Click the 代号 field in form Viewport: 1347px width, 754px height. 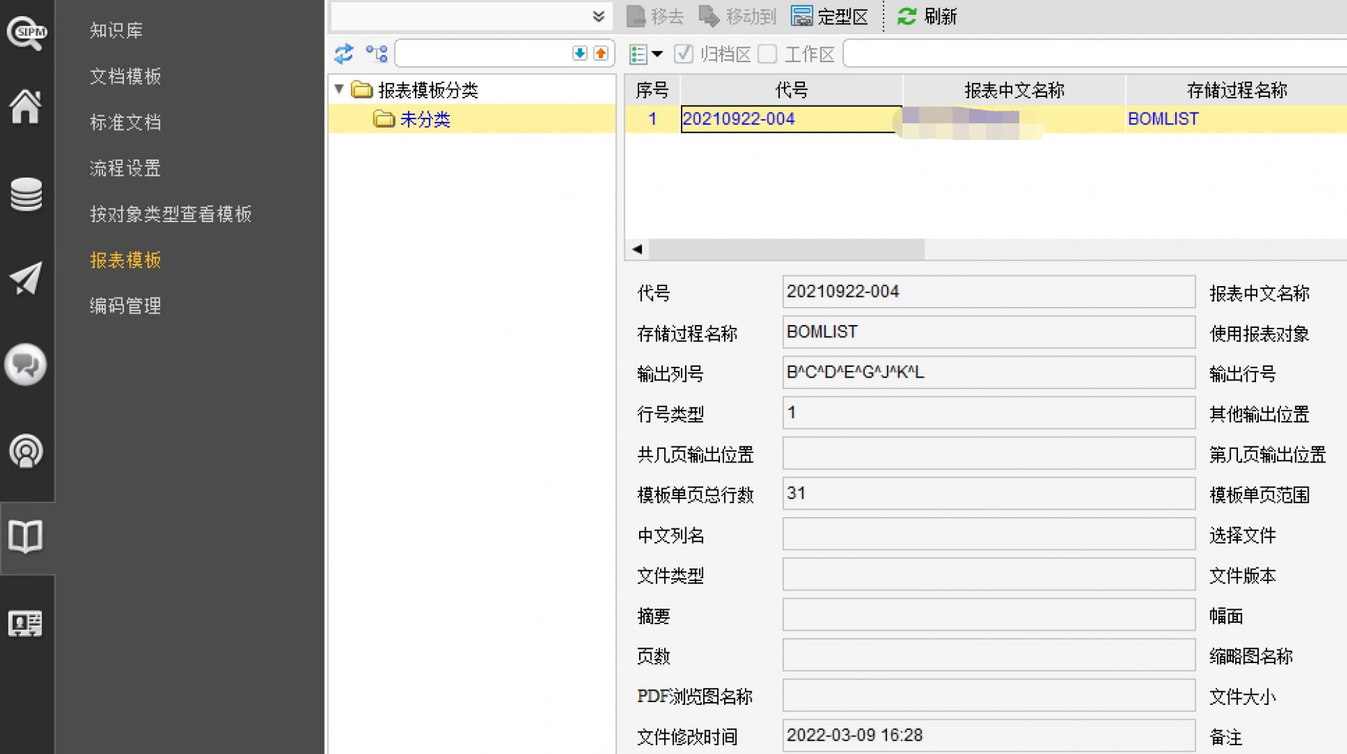pos(989,292)
